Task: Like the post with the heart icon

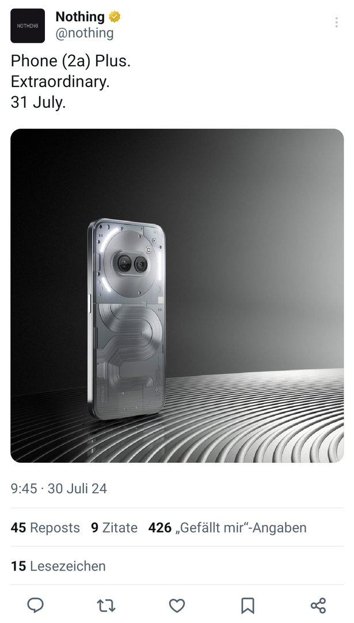Action: pos(177,606)
